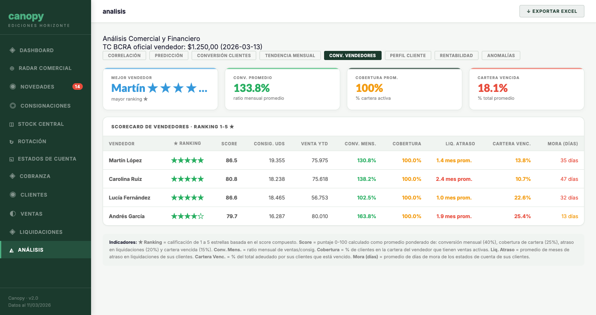Click the Venta YTD column header

[x=315, y=144]
